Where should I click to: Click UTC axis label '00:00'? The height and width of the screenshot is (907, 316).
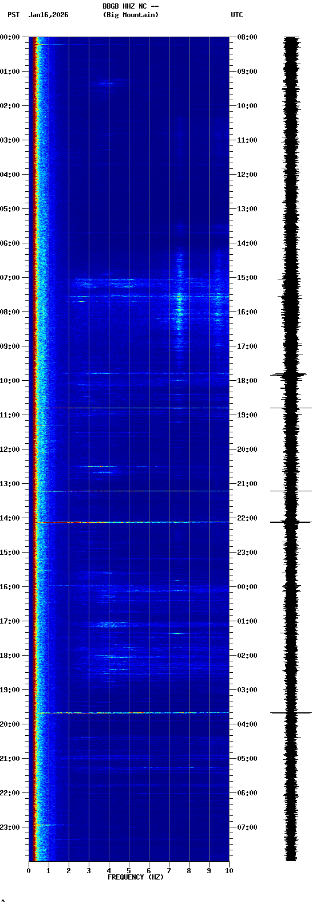click(x=247, y=587)
